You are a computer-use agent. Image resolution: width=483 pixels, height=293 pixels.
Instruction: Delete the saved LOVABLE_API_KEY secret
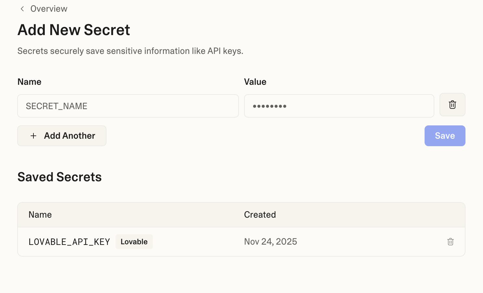pyautogui.click(x=450, y=242)
